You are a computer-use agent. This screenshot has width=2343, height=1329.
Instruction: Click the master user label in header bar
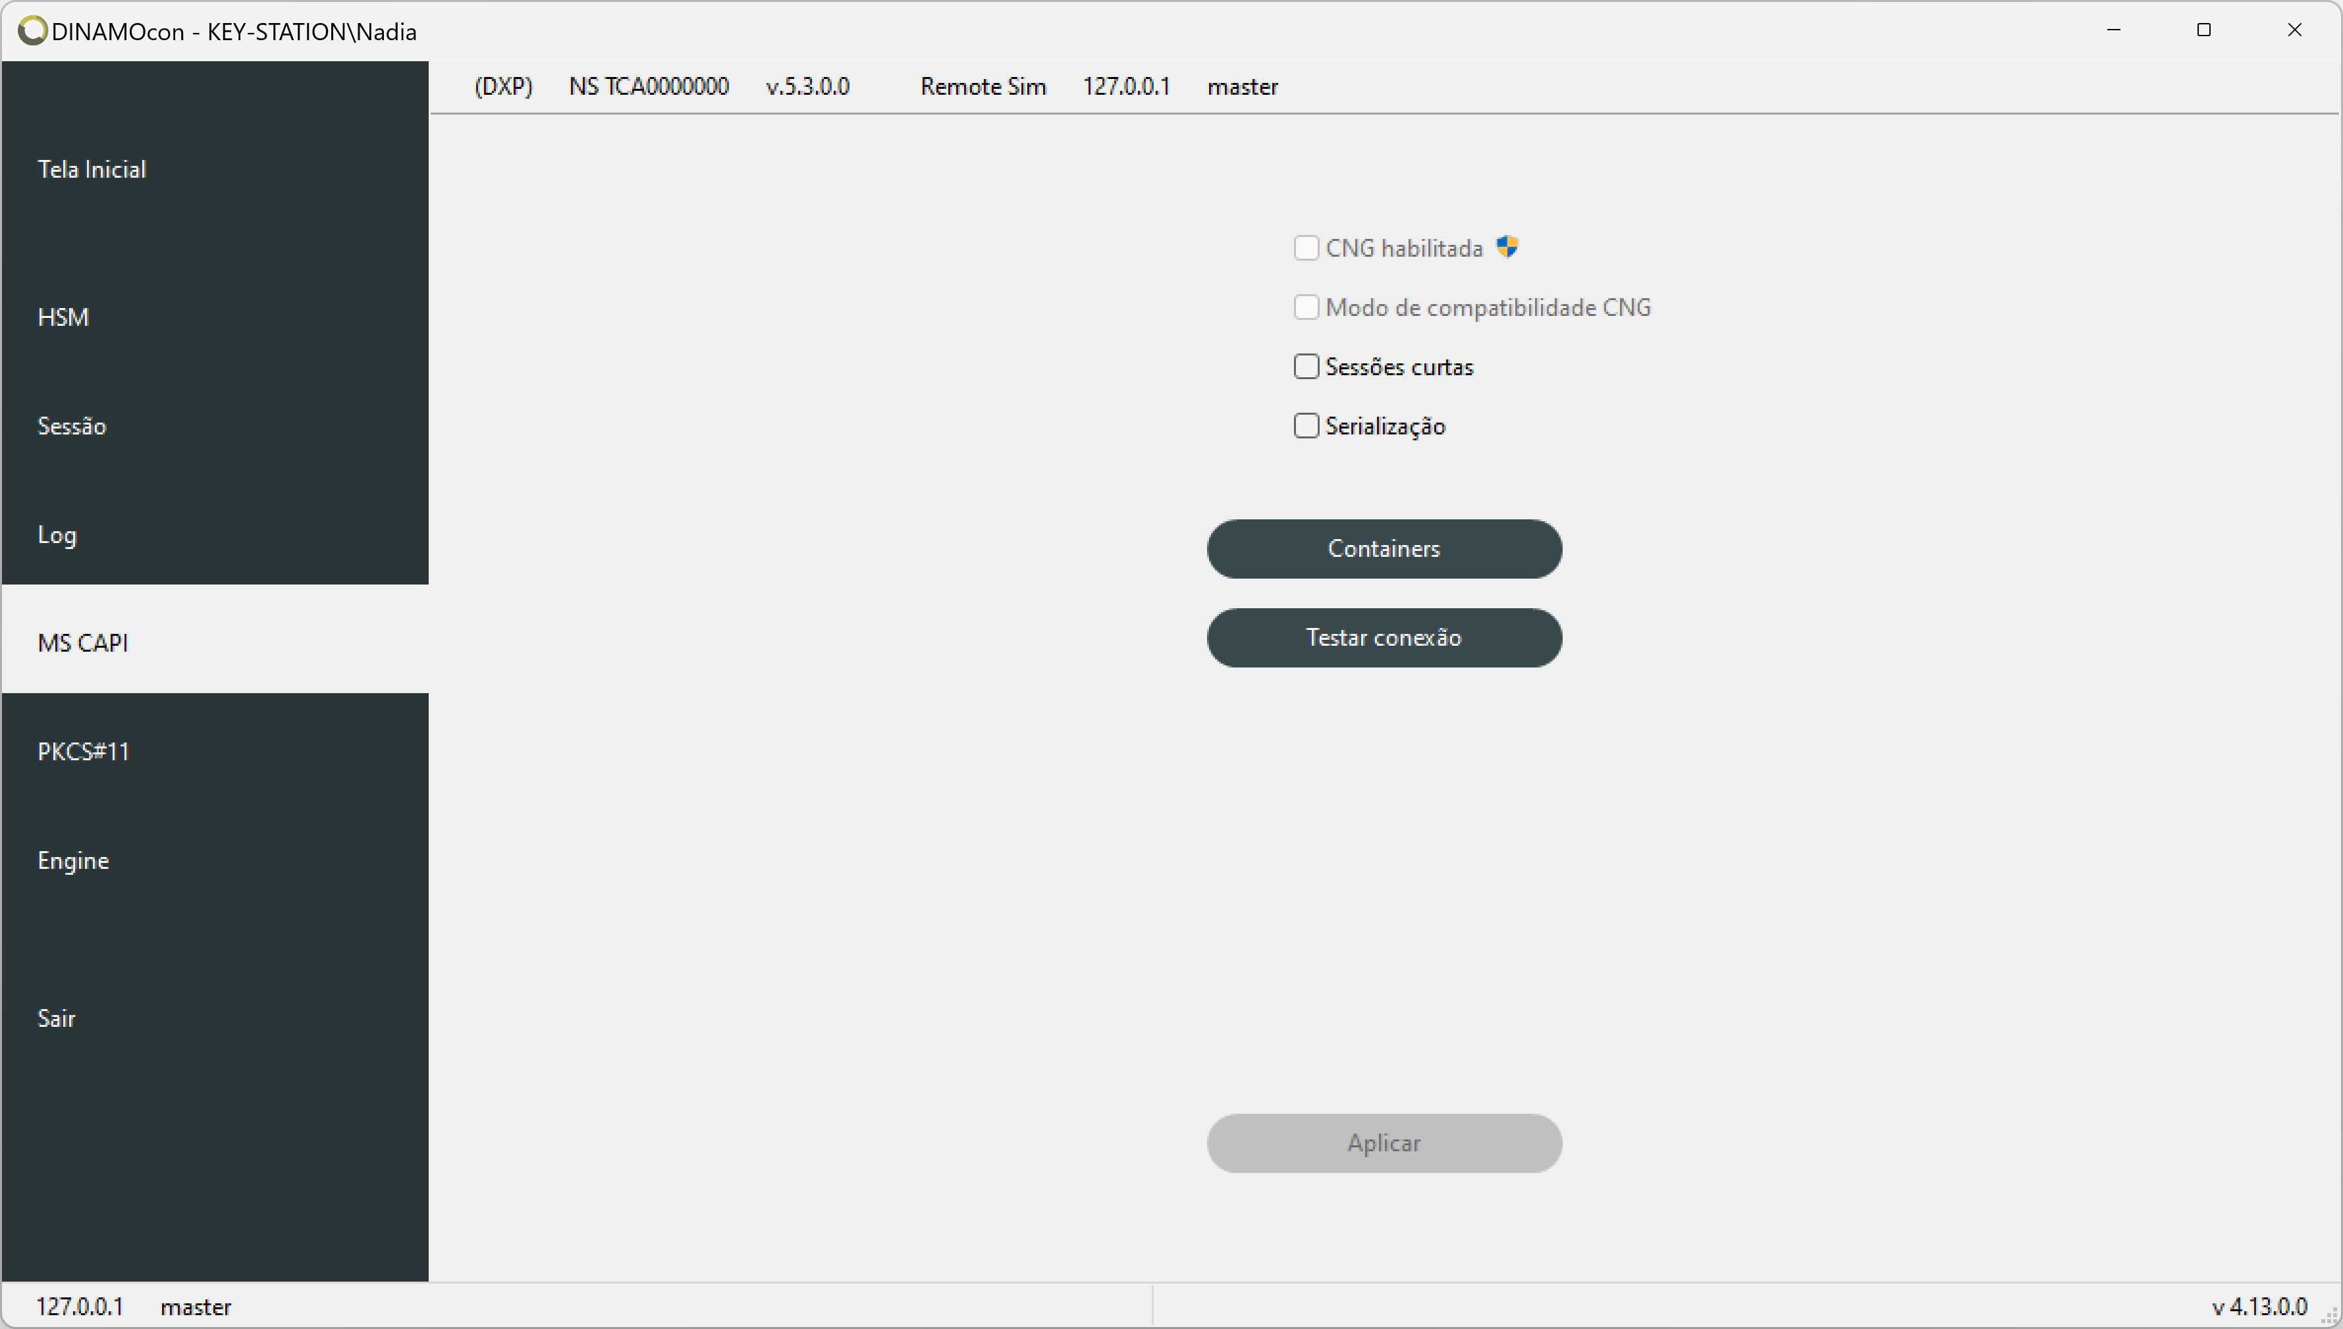click(x=1243, y=87)
